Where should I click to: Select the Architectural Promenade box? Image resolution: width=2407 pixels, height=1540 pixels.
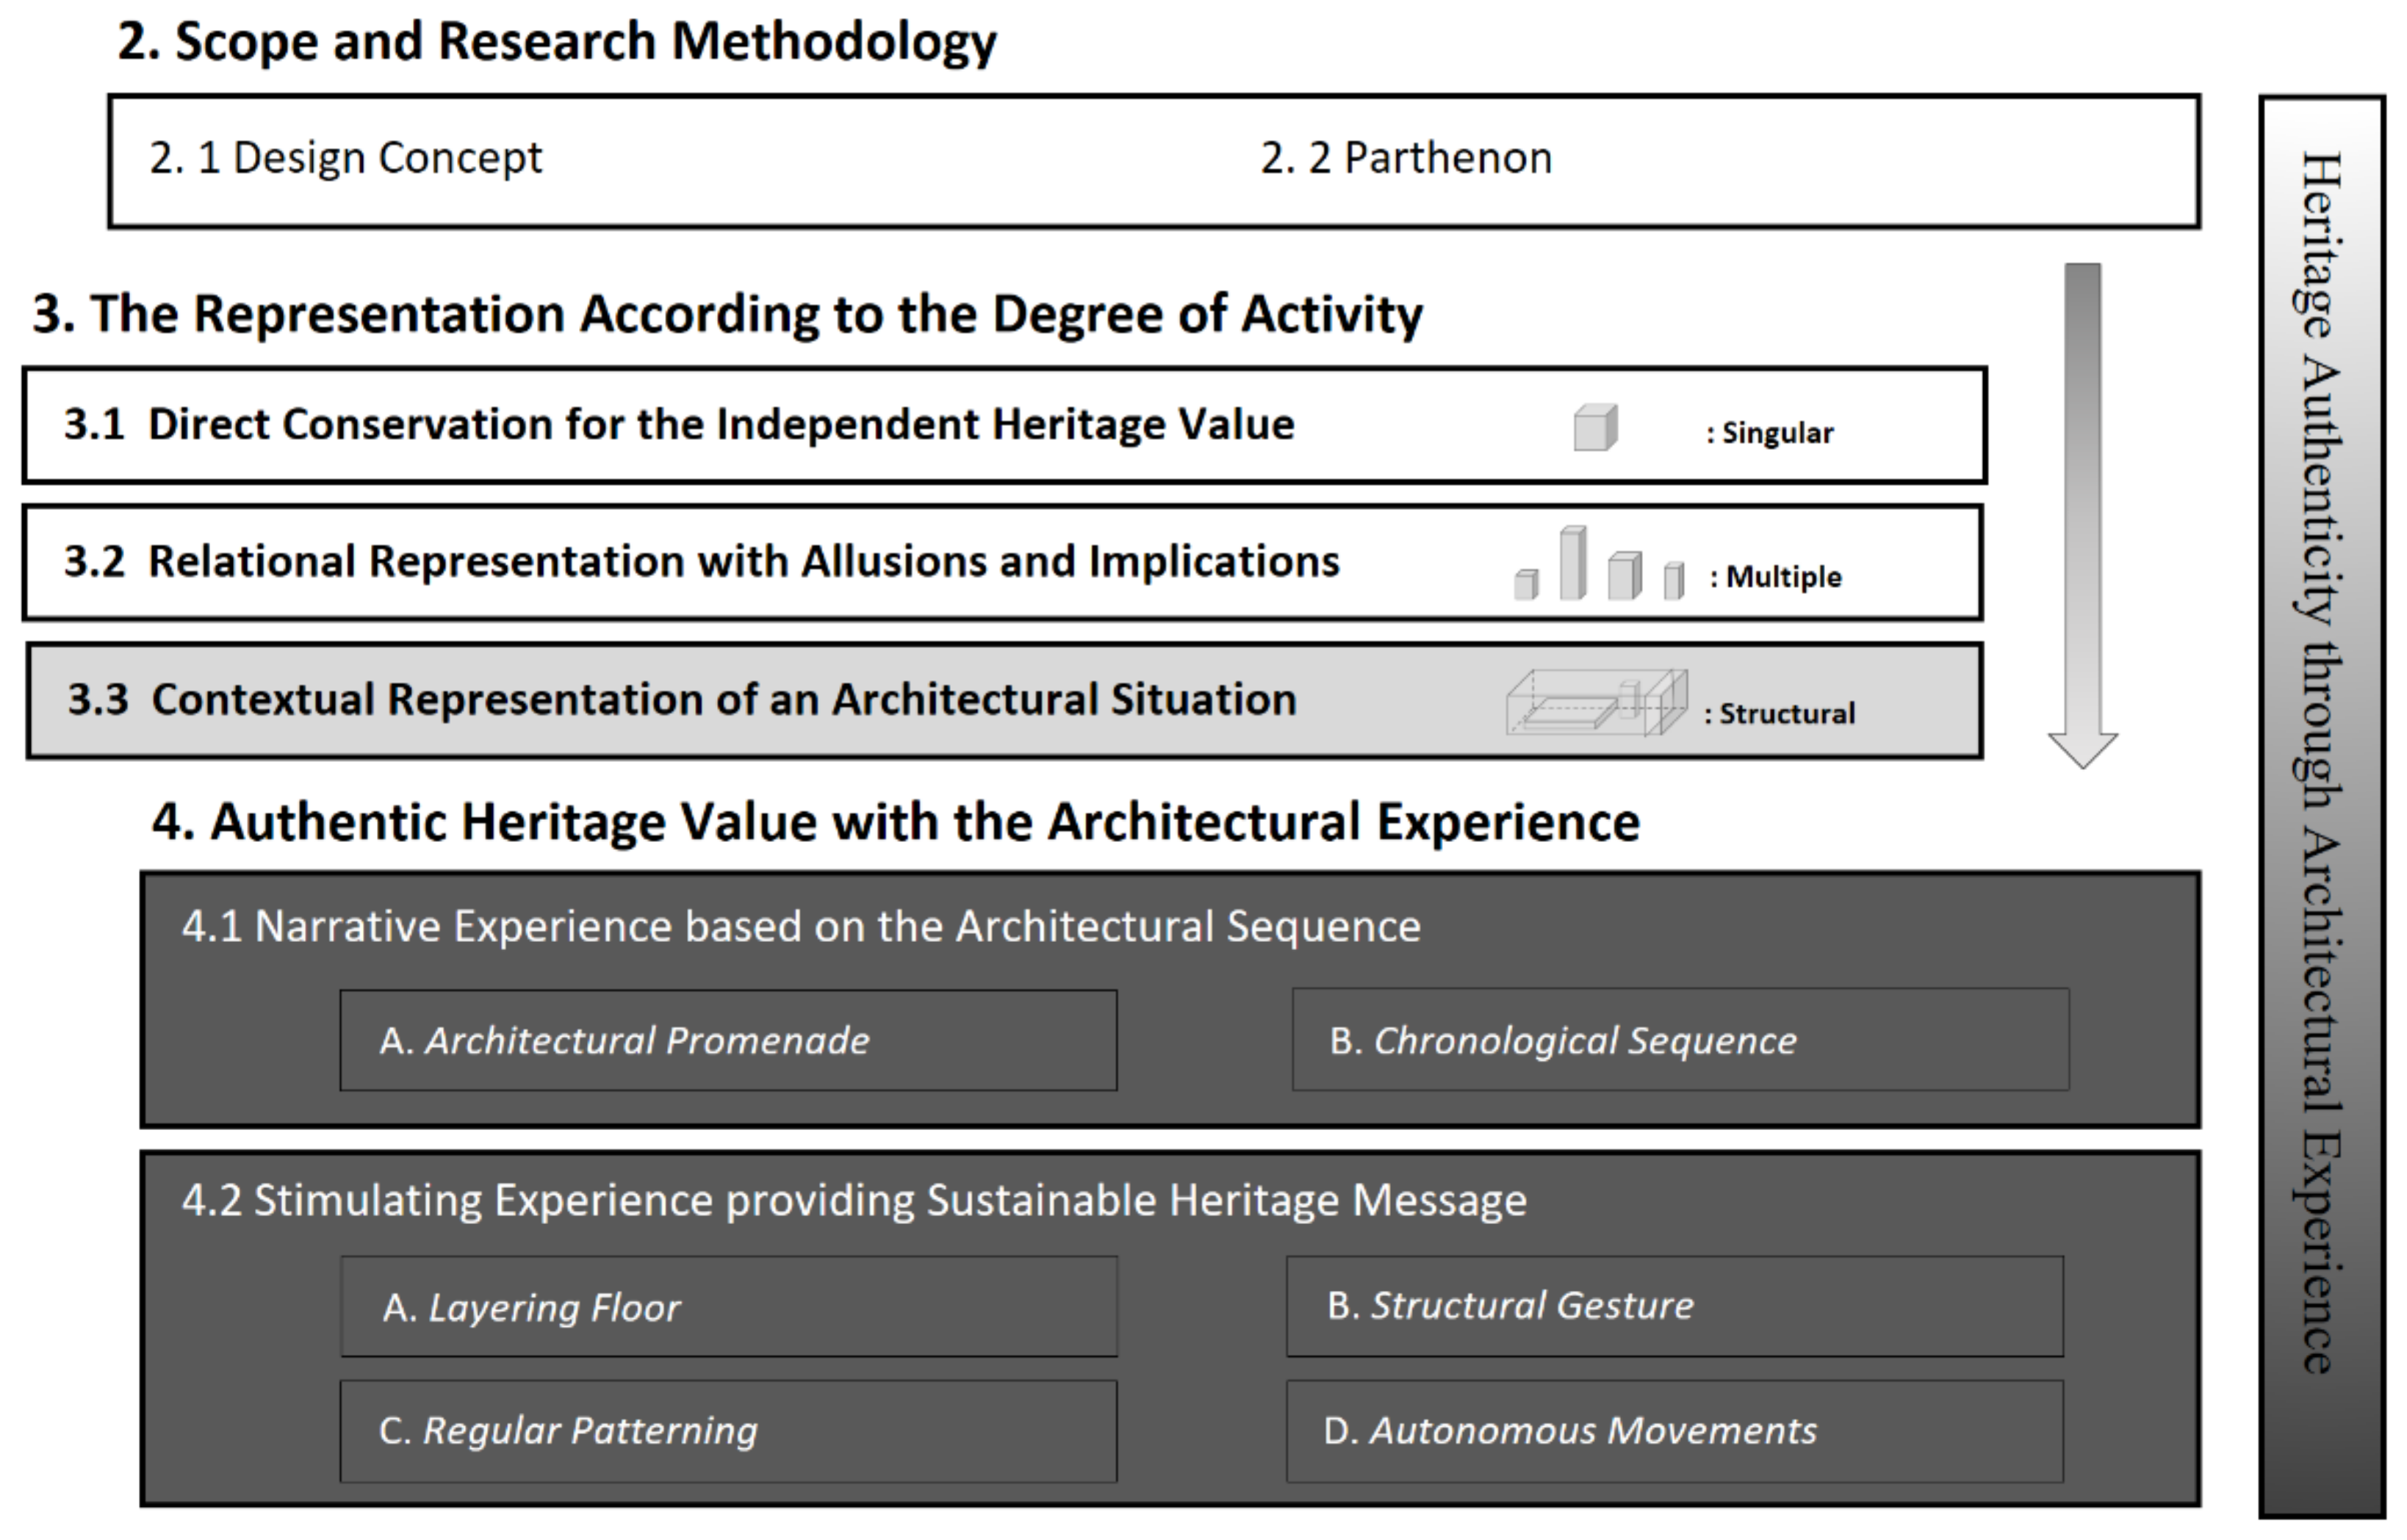click(728, 1040)
